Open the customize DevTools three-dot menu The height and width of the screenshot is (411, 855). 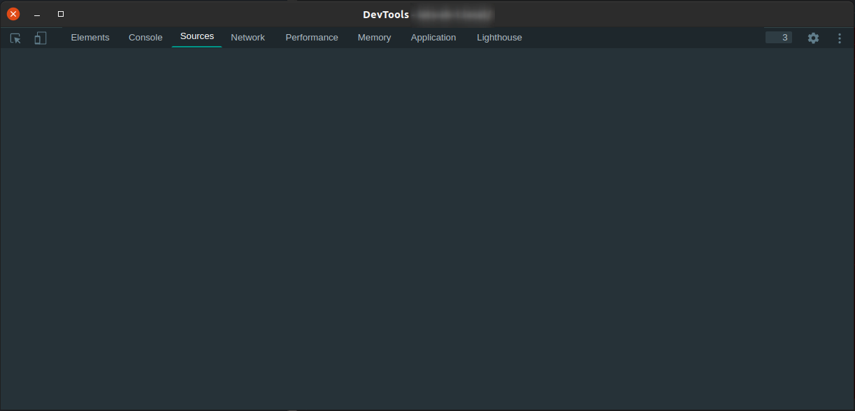[x=839, y=38]
